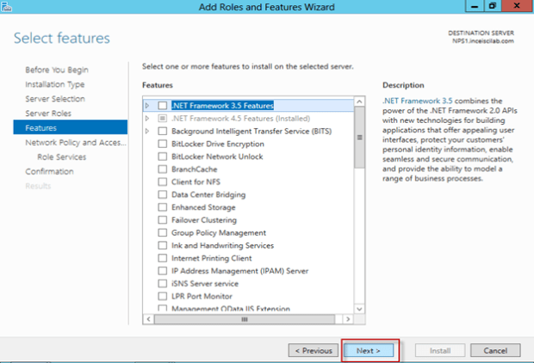Tick the Failover Clustering checkbox
This screenshot has width=534, height=363.
tap(163, 220)
